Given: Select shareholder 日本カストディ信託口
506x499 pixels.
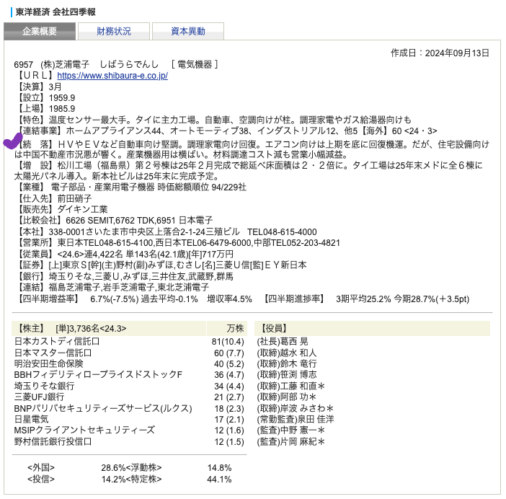Looking at the screenshot, I should pyautogui.click(x=57, y=342).
